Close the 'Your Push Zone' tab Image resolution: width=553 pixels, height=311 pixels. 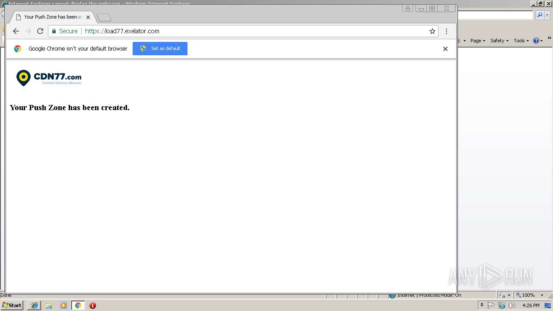88,17
